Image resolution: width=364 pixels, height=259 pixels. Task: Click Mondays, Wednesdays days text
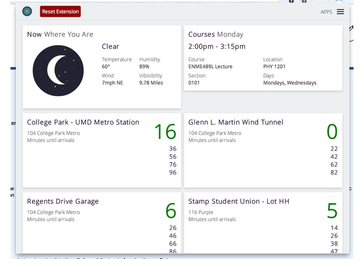[290, 83]
